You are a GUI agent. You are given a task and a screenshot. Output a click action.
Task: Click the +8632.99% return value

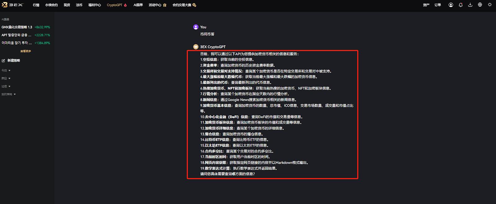pos(42,27)
